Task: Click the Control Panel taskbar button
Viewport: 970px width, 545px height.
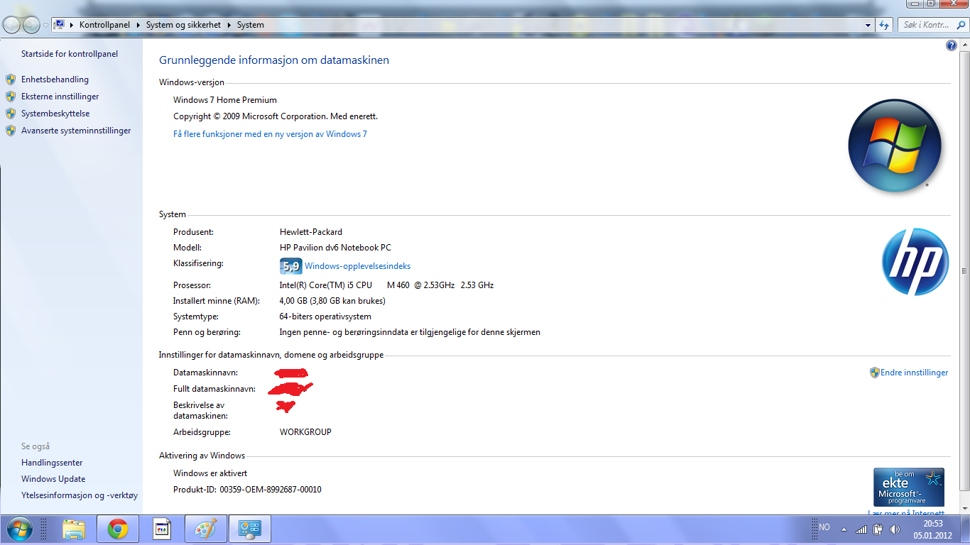Action: tap(250, 529)
